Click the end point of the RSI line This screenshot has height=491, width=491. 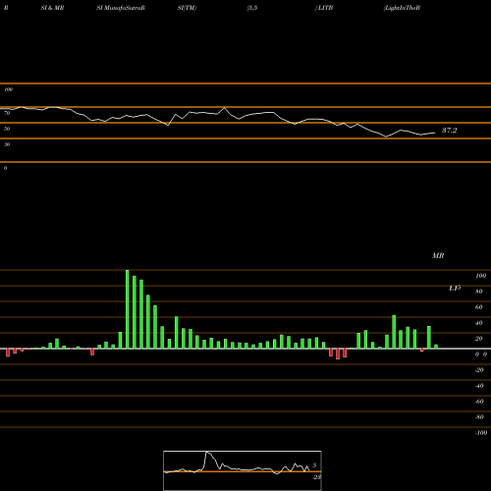coord(435,133)
